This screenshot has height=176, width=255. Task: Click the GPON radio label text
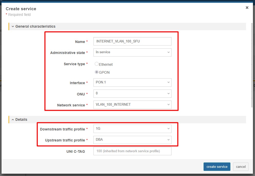click(x=104, y=72)
